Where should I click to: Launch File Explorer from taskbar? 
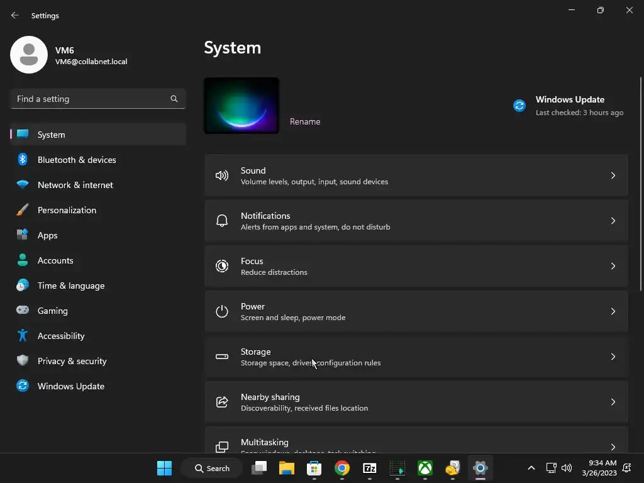(287, 468)
